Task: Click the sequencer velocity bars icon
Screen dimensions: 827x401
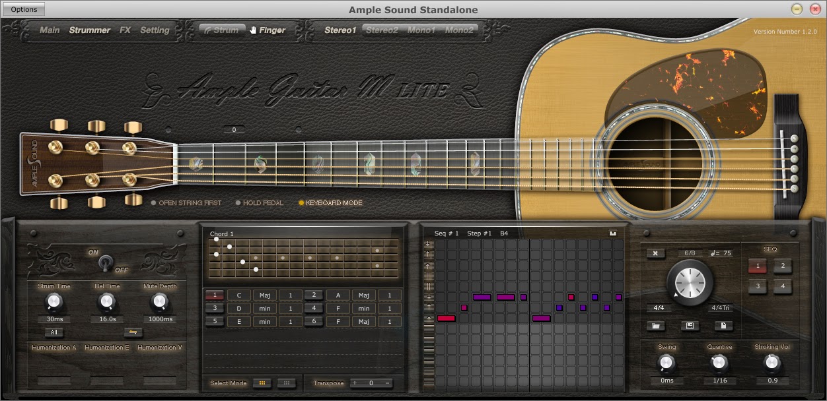Action: coord(613,233)
